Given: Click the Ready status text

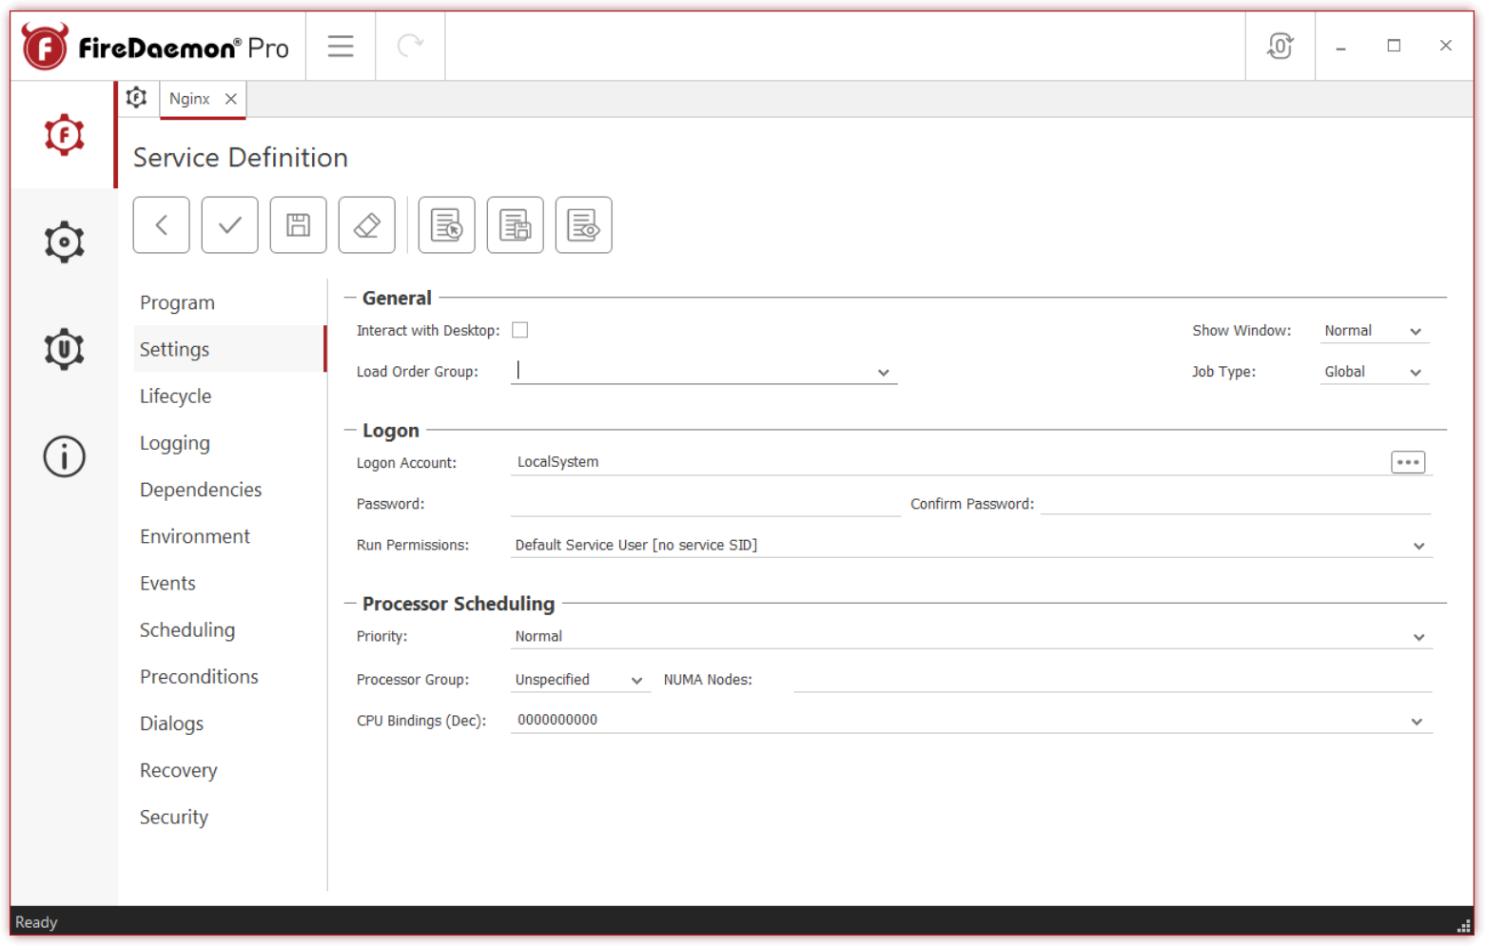Looking at the screenshot, I should [x=36, y=922].
